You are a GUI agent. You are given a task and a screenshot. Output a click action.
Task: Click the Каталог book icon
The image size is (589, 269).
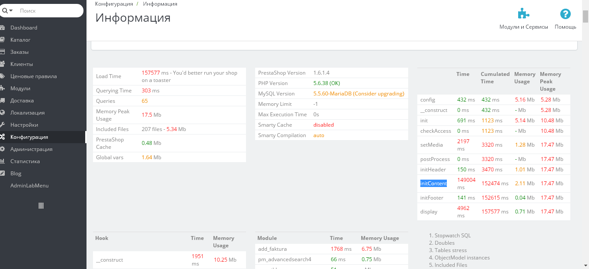click(3, 39)
